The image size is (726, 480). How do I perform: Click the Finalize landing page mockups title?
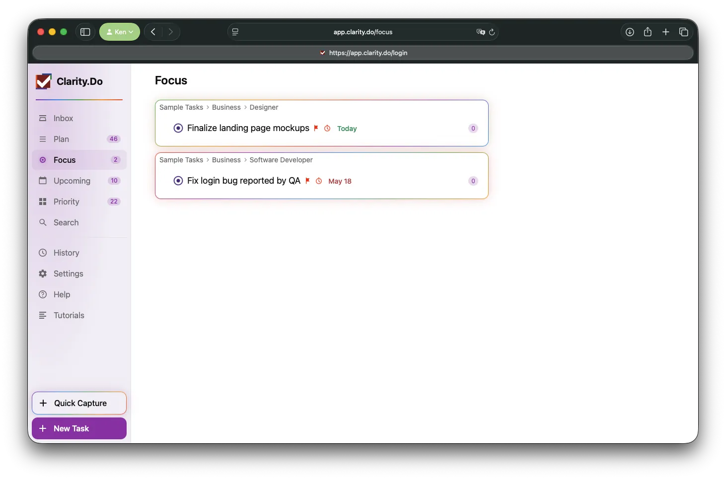(248, 128)
